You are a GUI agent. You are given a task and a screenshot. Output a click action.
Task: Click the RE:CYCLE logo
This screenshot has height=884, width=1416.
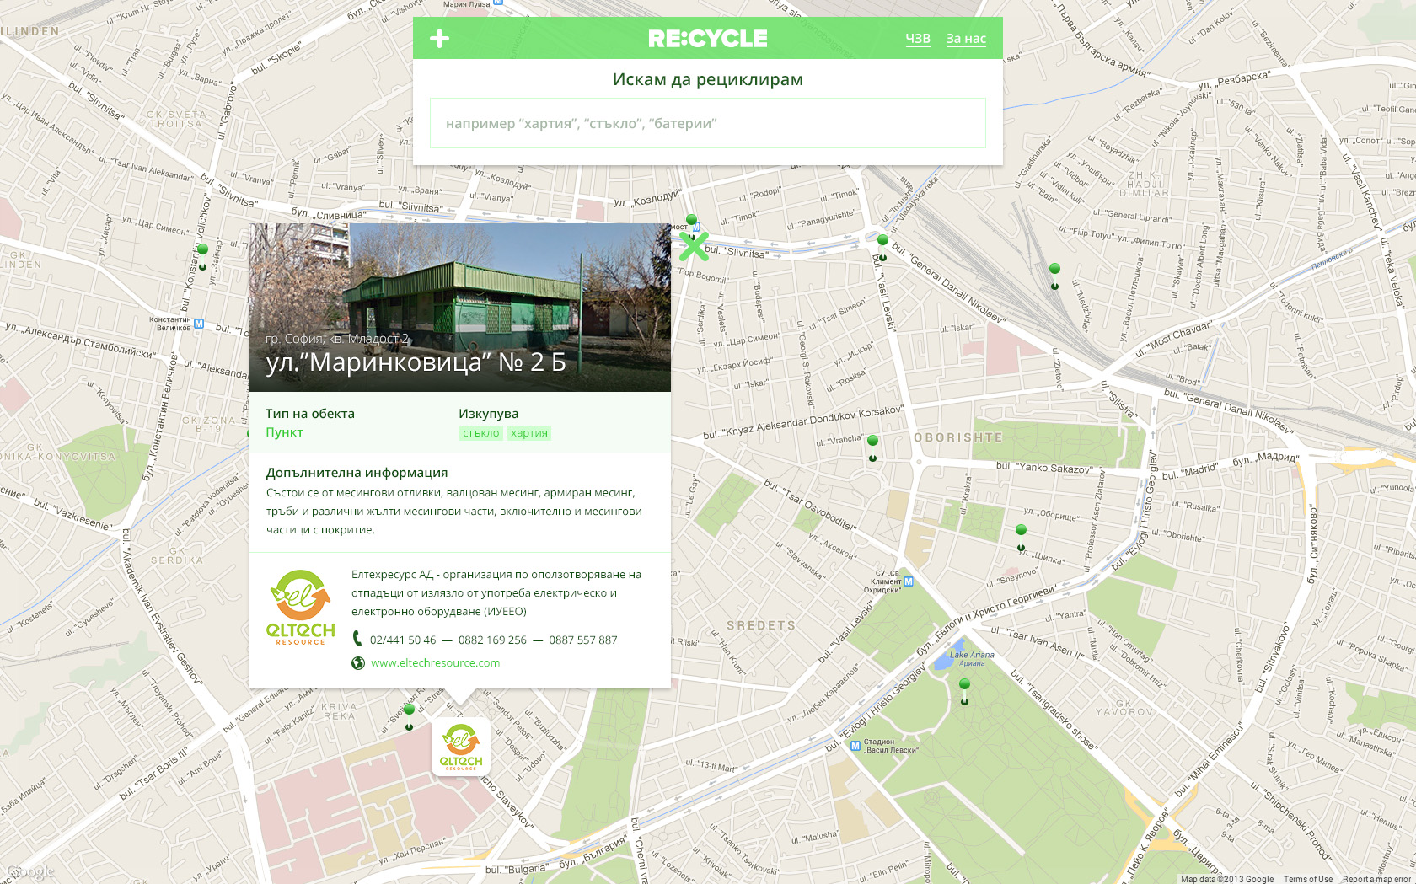pos(708,39)
